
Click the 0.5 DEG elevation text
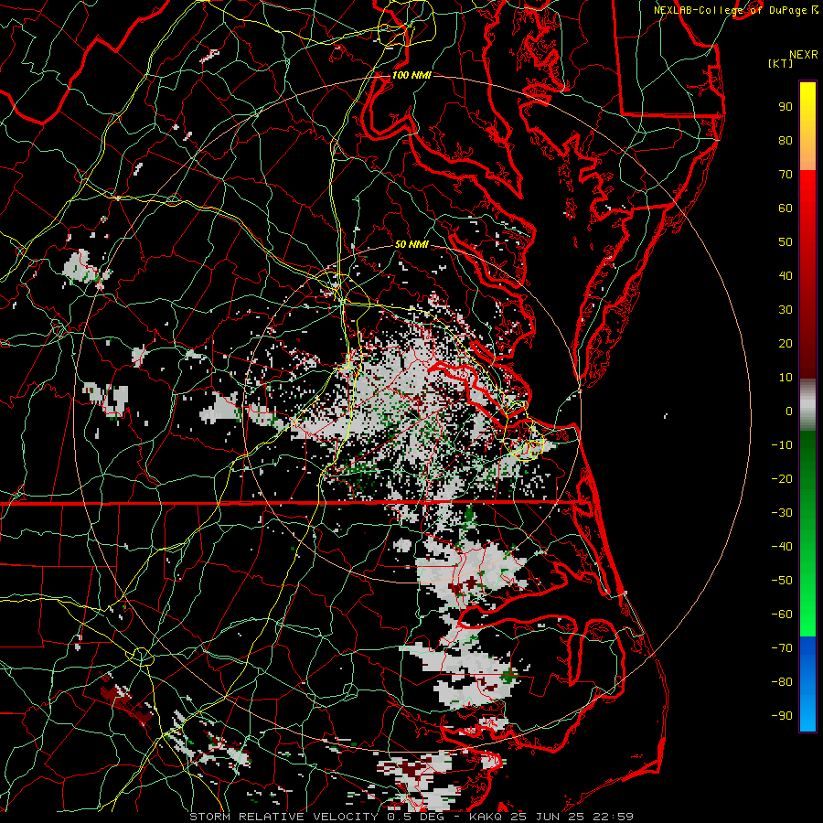coord(416,817)
